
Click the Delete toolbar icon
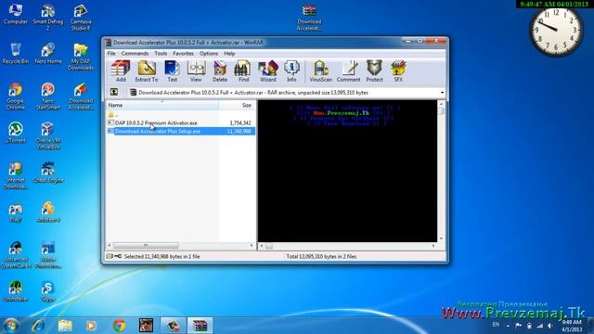pos(220,71)
